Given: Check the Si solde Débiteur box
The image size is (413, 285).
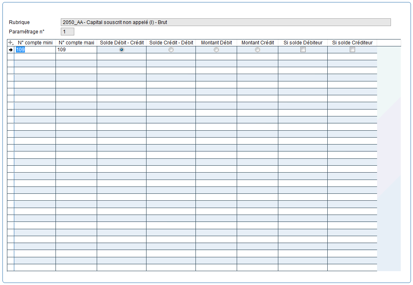Looking at the screenshot, I should (303, 50).
